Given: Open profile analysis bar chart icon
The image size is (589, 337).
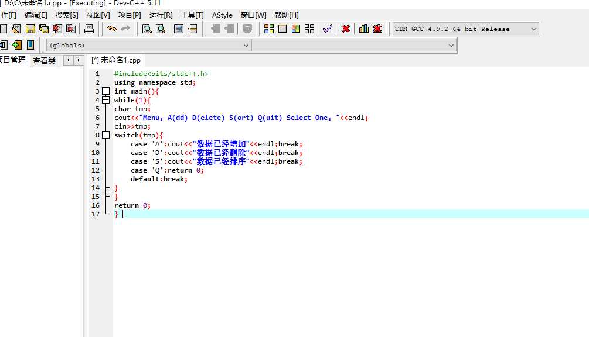Looking at the screenshot, I should tap(364, 29).
